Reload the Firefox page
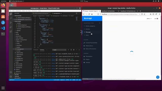Screen dimensions: 162x91 [x=89, y=14]
